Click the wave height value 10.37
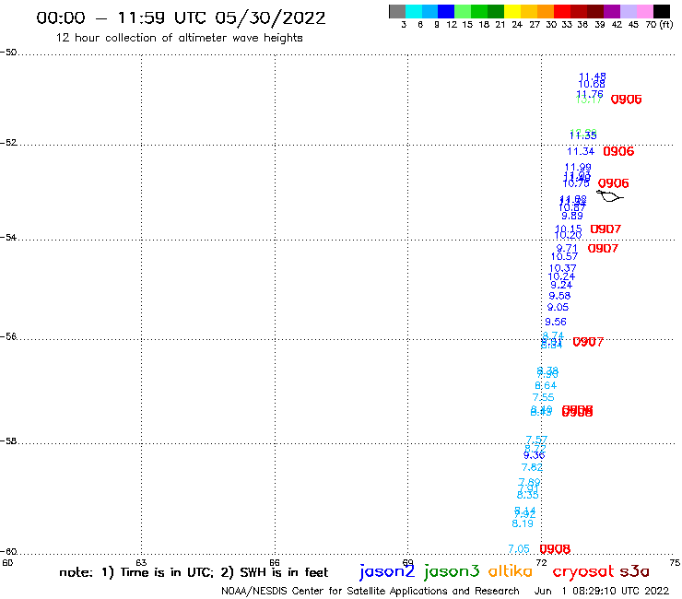This screenshot has width=682, height=599. tap(562, 268)
